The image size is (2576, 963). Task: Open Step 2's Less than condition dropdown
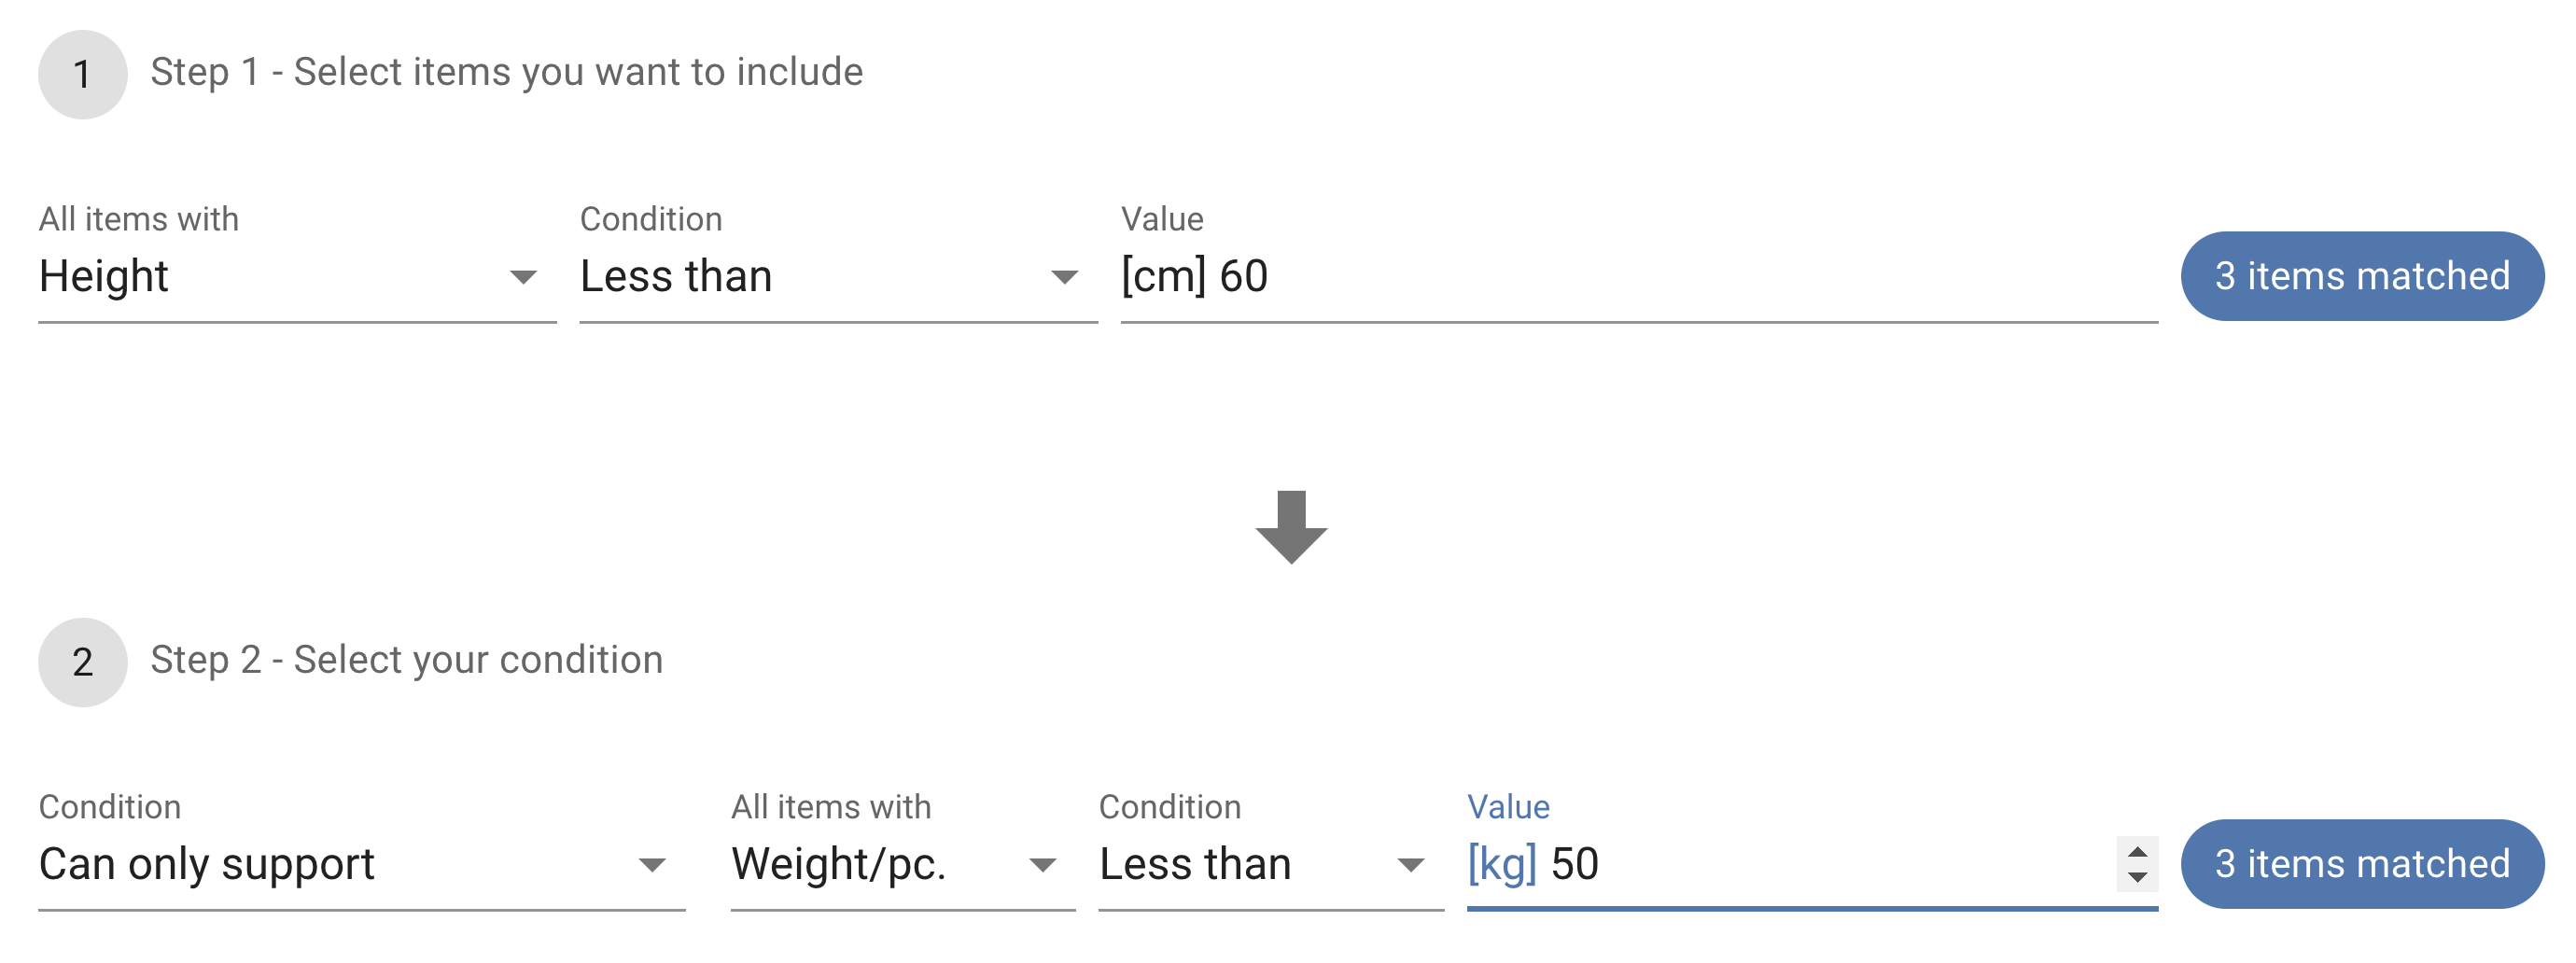[1269, 865]
